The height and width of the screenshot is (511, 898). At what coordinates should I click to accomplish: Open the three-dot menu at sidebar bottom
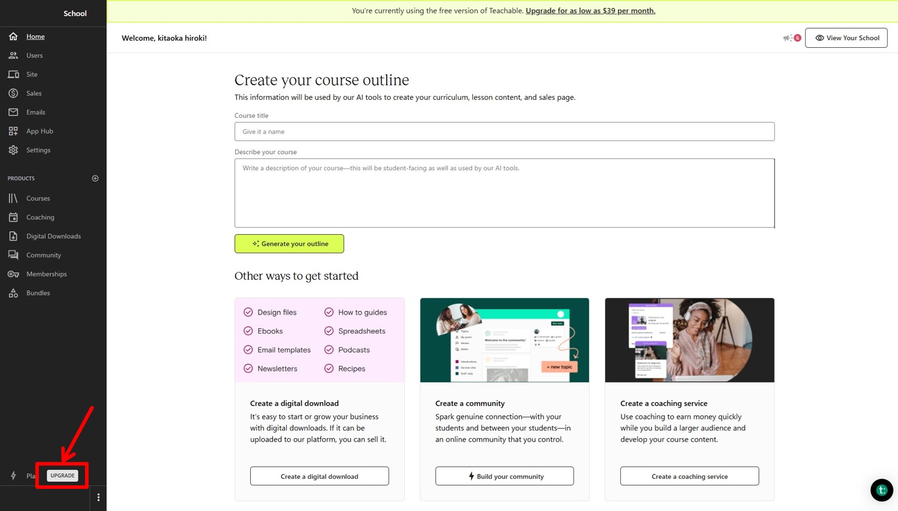[98, 497]
